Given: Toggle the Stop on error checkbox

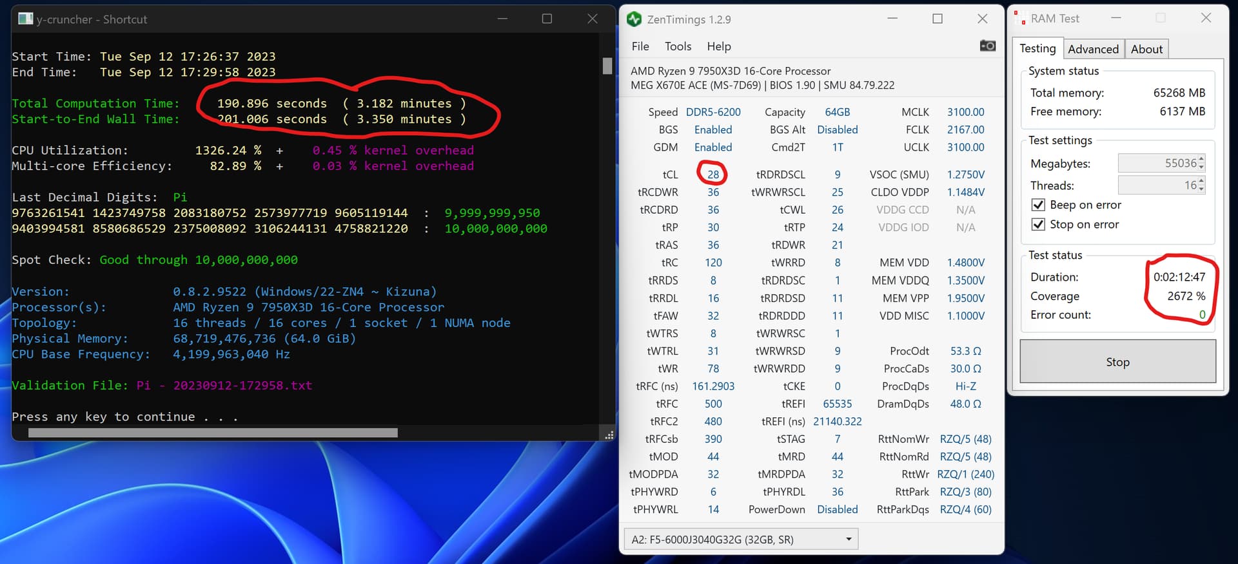Looking at the screenshot, I should (1038, 224).
